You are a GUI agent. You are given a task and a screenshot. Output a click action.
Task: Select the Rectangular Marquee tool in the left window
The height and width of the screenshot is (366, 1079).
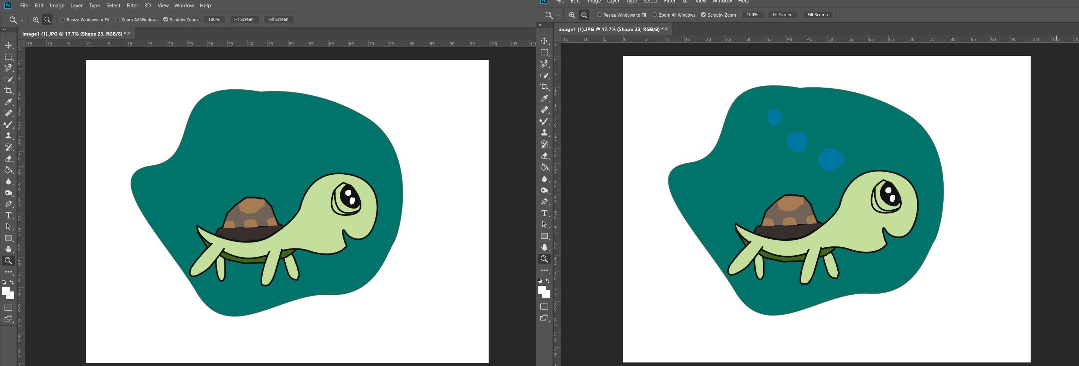coord(8,56)
